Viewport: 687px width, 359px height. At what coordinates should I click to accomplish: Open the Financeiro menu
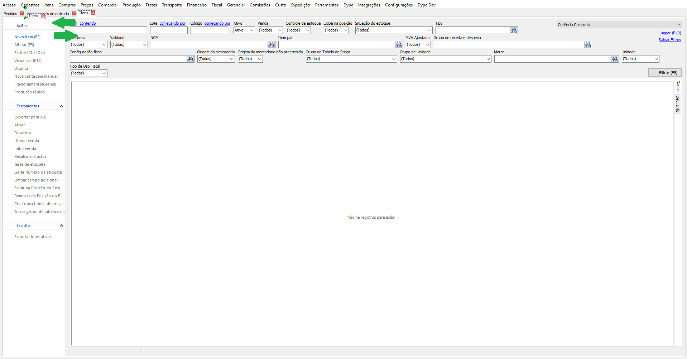(197, 5)
